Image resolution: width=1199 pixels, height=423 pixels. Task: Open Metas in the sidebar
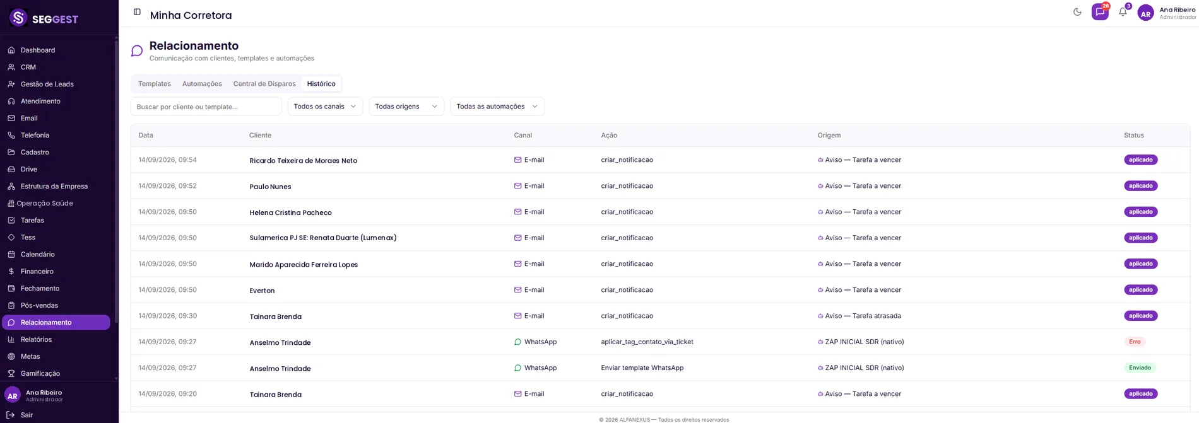30,356
